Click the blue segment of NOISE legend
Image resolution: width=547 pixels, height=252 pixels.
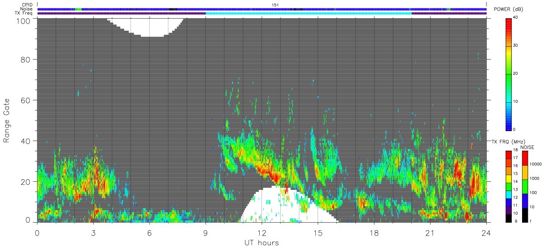[x=525, y=200]
